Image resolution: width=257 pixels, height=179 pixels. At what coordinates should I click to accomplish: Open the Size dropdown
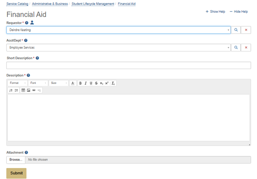(x=58, y=83)
